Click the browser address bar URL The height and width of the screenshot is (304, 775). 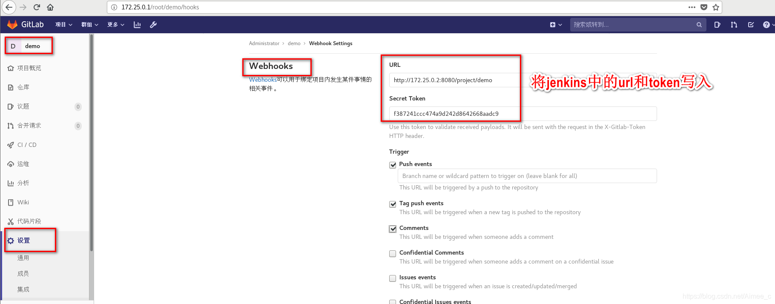160,7
